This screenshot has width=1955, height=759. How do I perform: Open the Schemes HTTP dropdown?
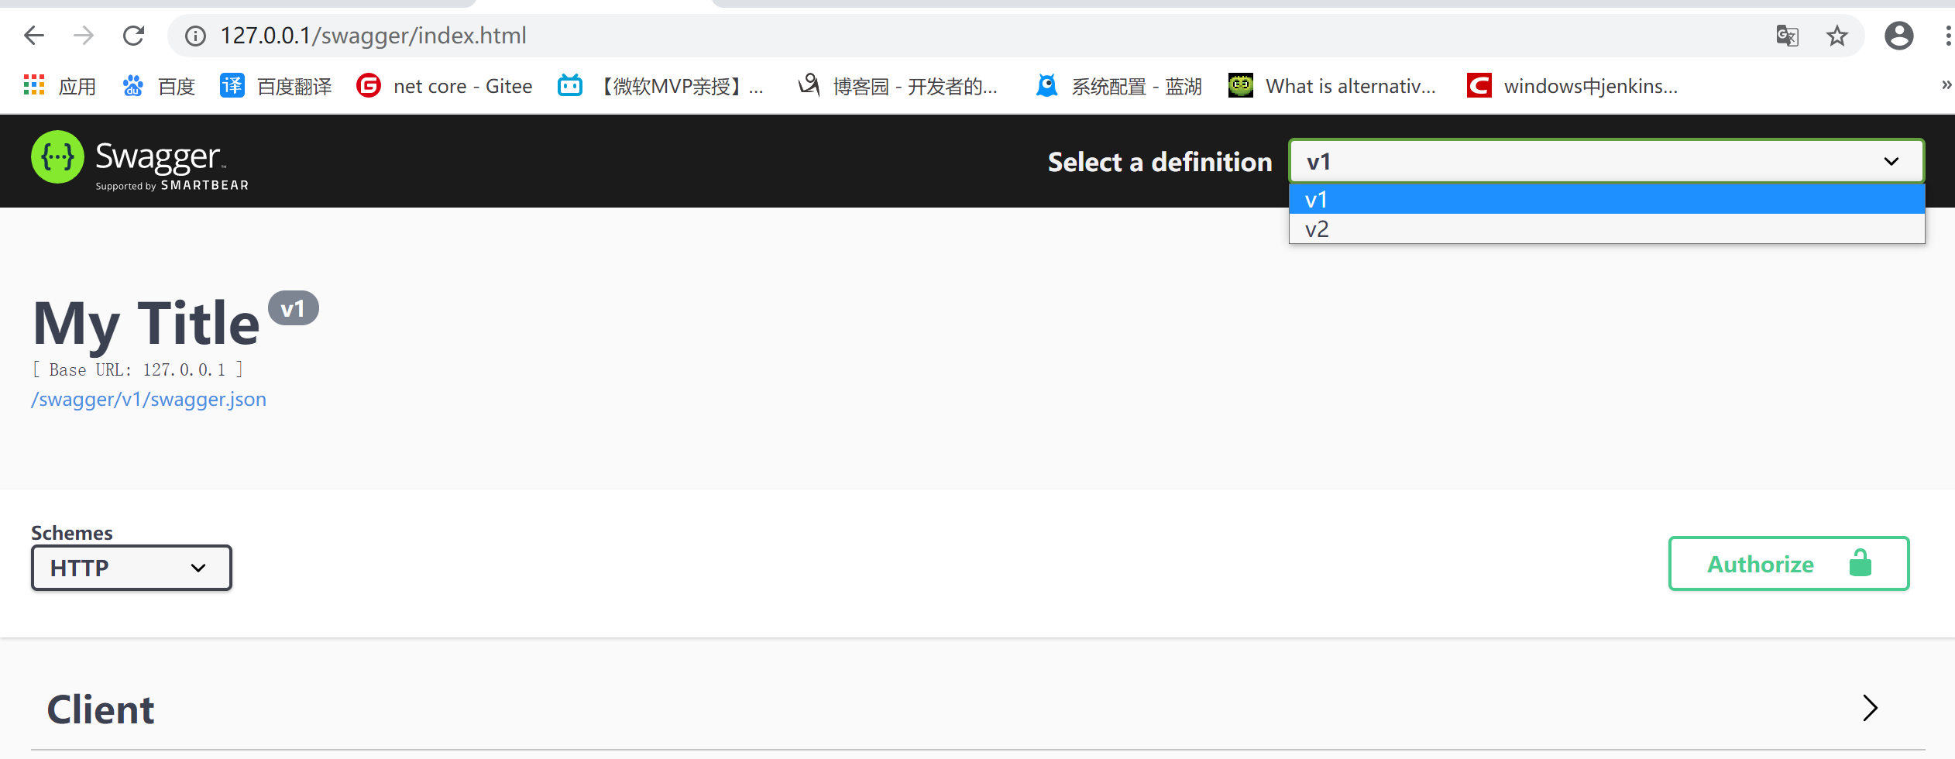point(132,568)
